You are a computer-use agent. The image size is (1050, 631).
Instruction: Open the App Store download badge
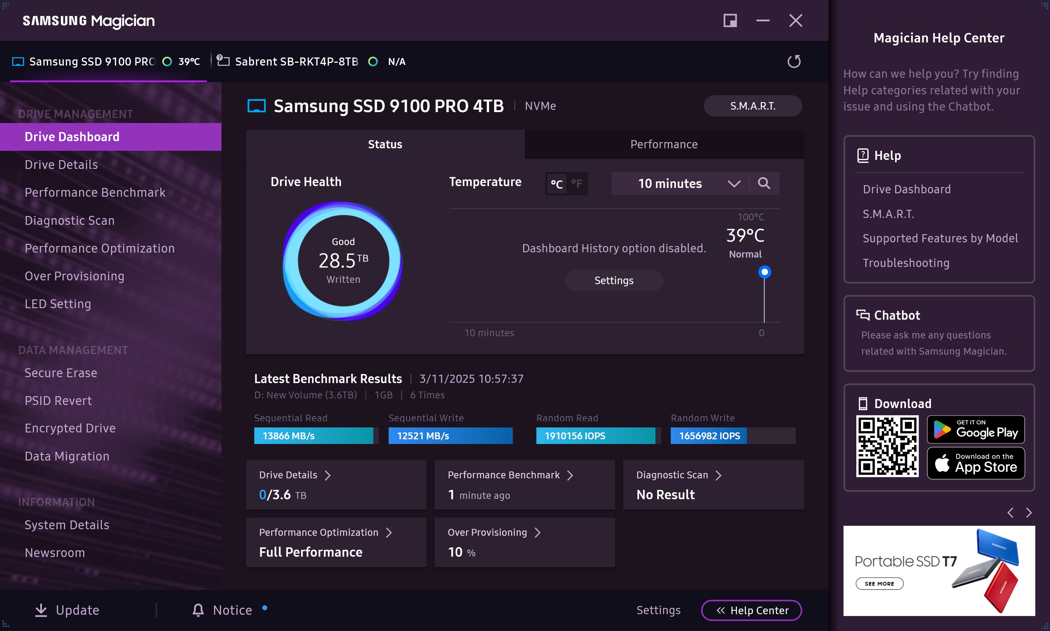tap(976, 463)
